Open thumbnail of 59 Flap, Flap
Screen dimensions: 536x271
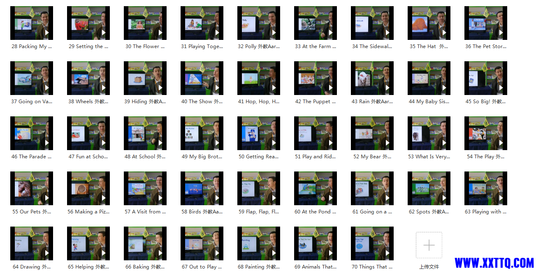(x=259, y=188)
